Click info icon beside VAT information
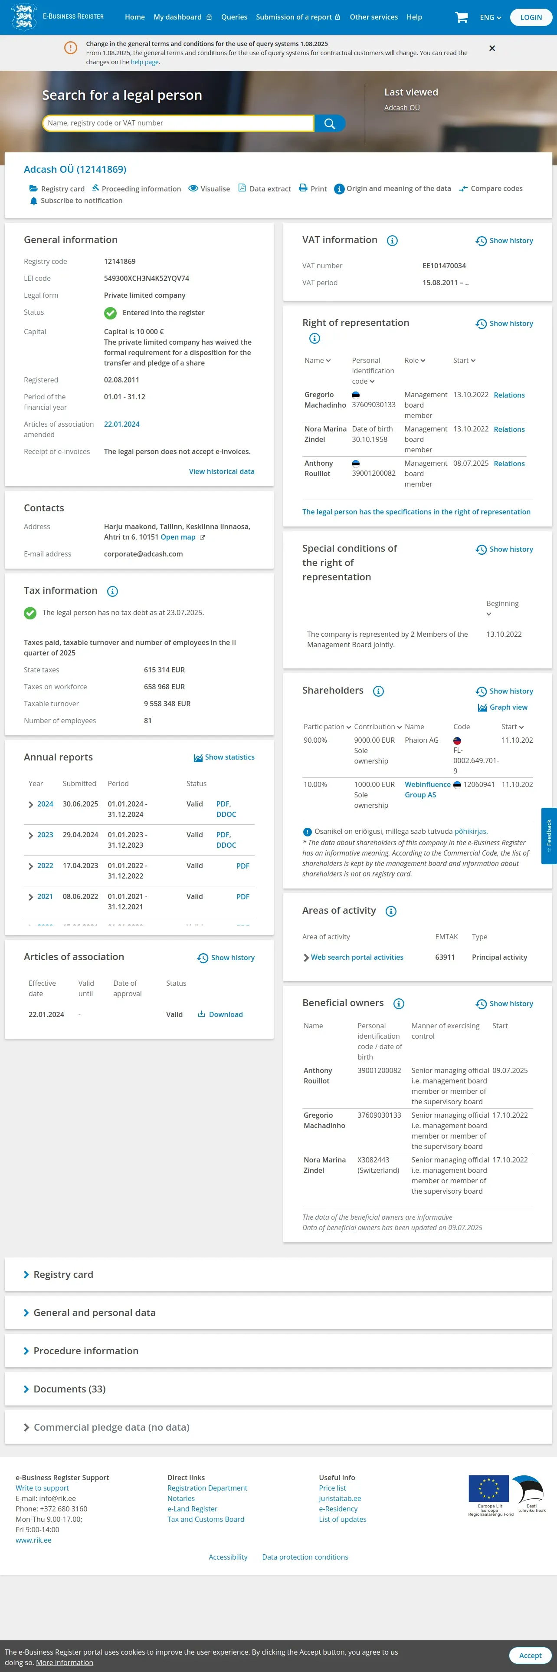The width and height of the screenshot is (557, 1672). [x=392, y=241]
